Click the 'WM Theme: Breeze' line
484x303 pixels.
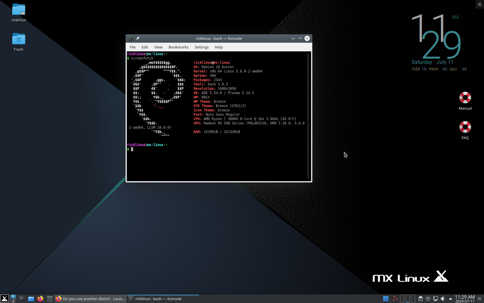(x=210, y=102)
